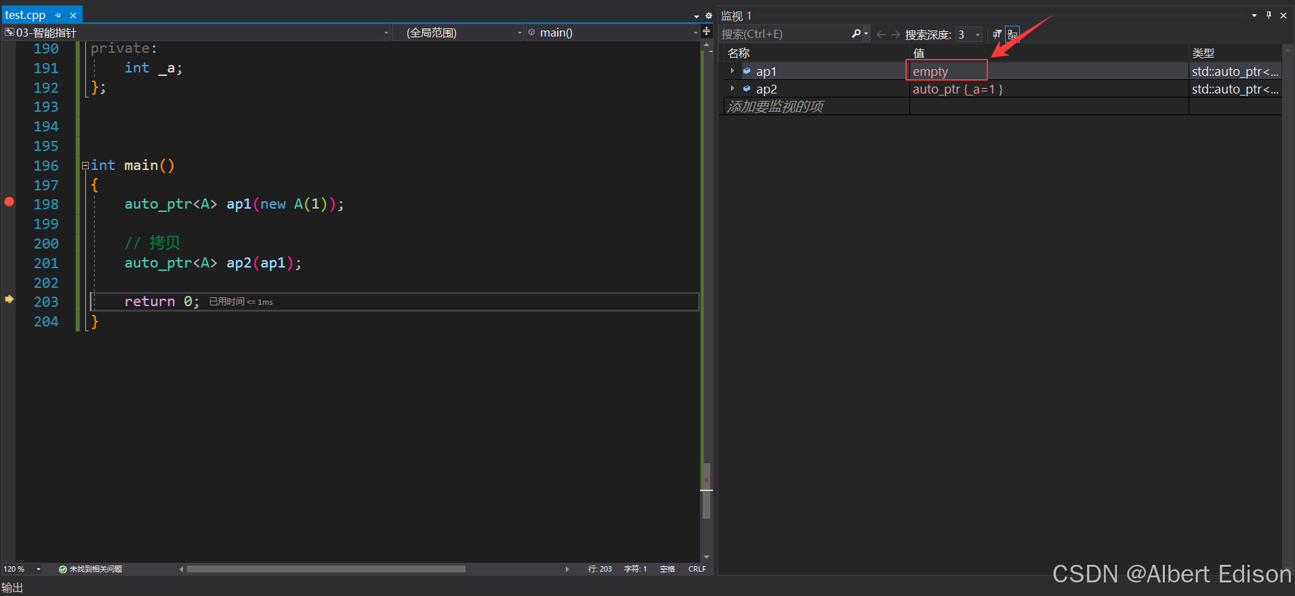Click the editor vertical scrollbar down arrow

tap(707, 557)
